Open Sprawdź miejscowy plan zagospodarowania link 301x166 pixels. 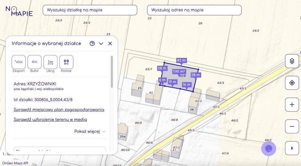[x=59, y=110]
